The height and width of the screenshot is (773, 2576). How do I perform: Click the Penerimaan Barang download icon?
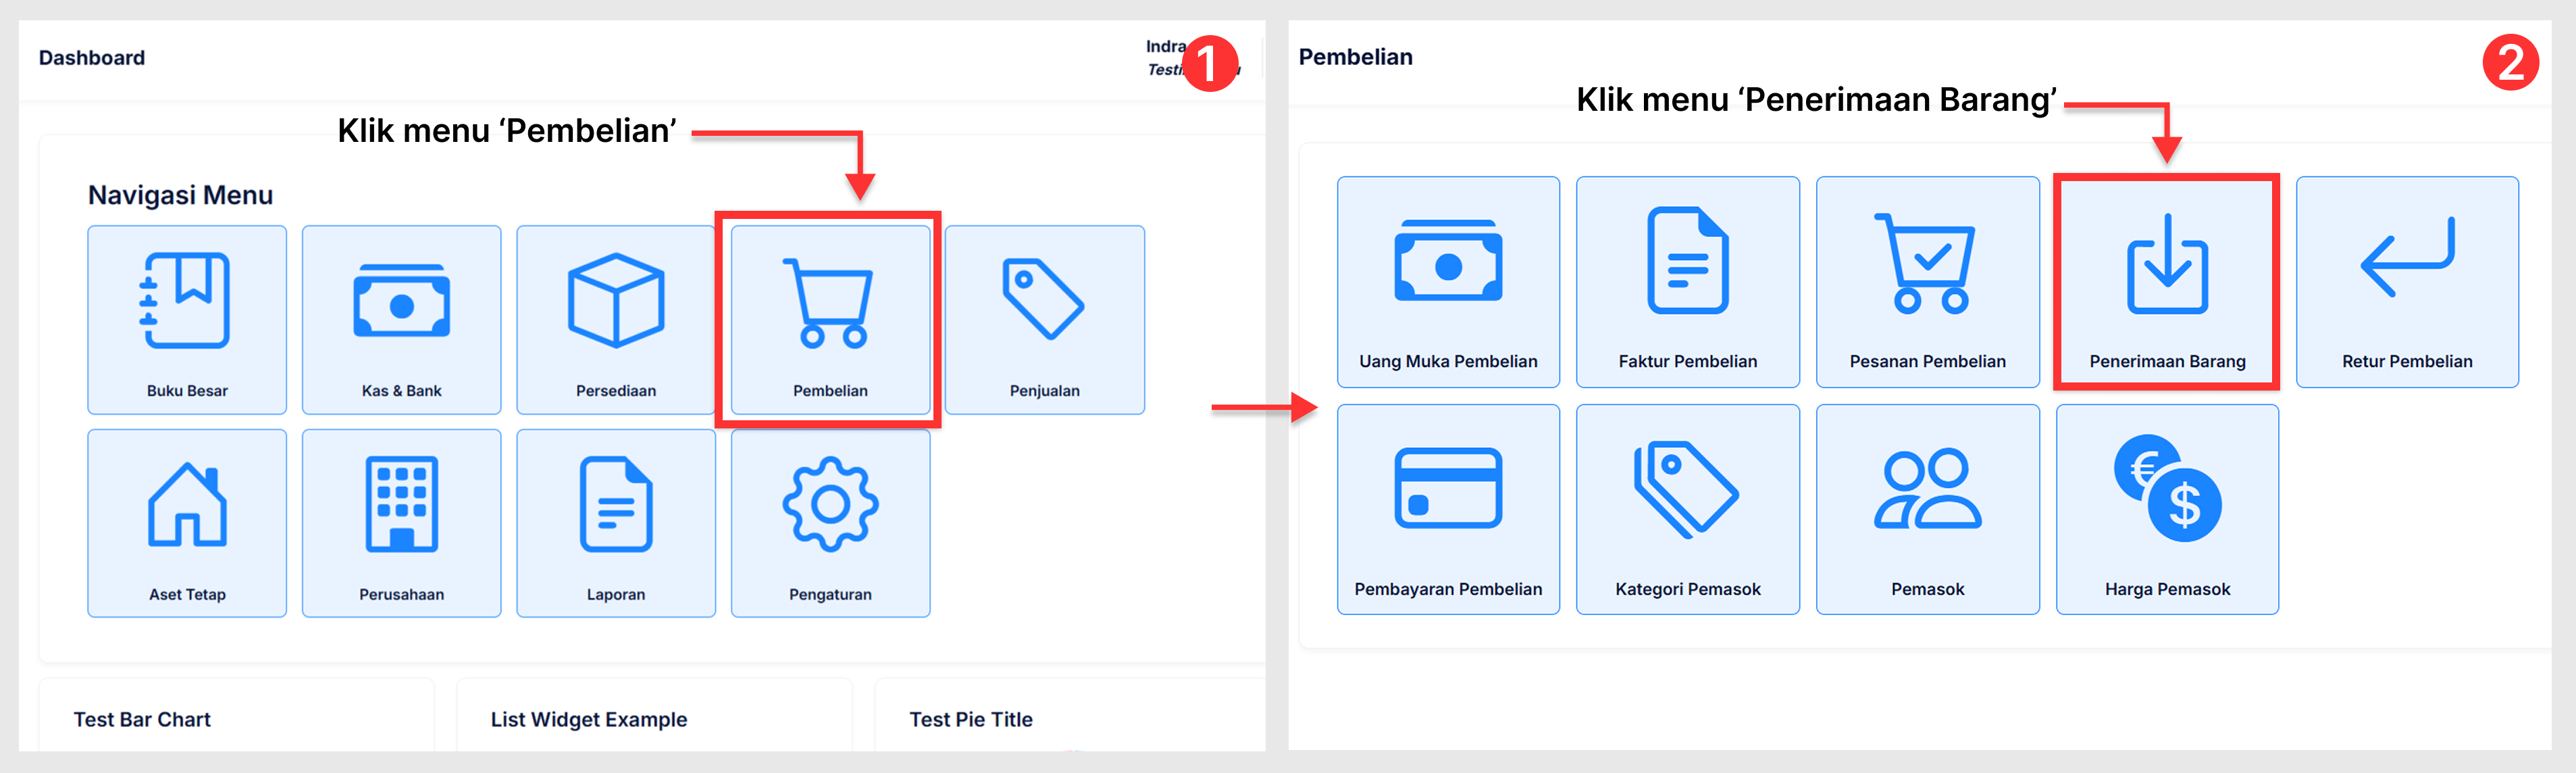pos(2166,265)
